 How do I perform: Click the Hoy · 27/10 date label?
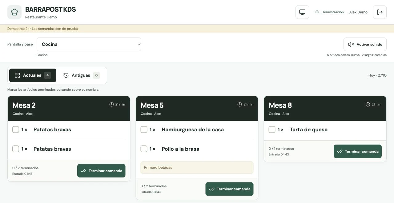(377, 75)
